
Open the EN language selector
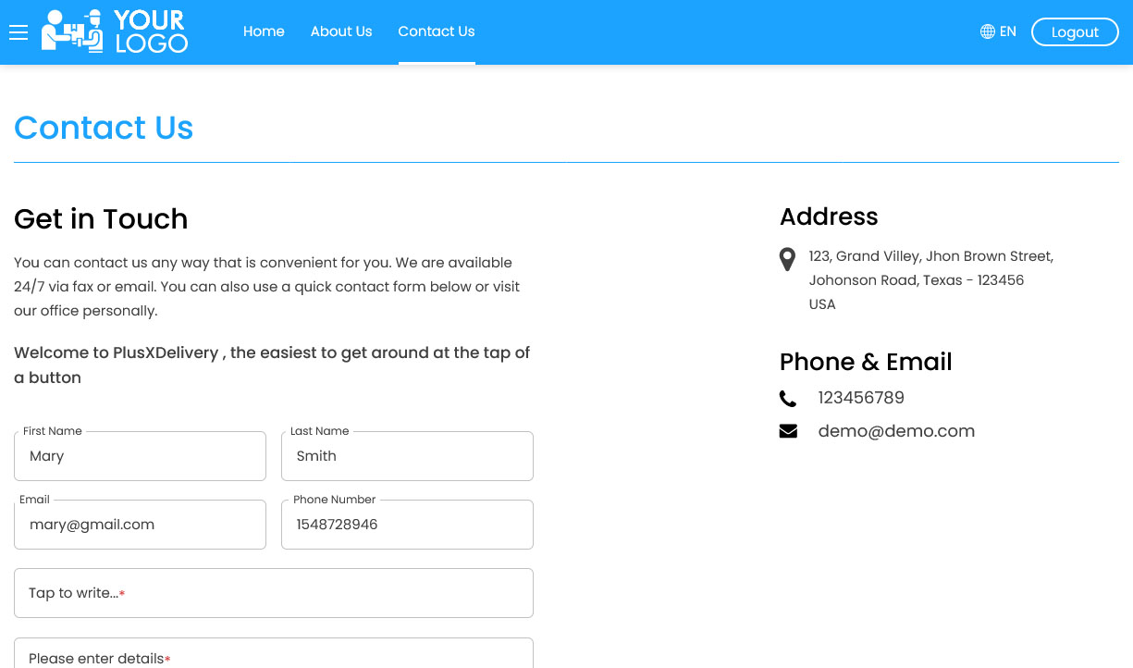click(x=998, y=31)
